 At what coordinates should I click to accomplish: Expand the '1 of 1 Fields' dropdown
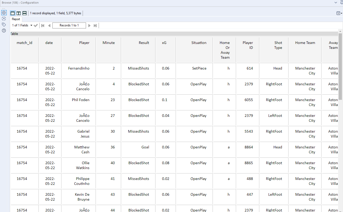pyautogui.click(x=31, y=25)
